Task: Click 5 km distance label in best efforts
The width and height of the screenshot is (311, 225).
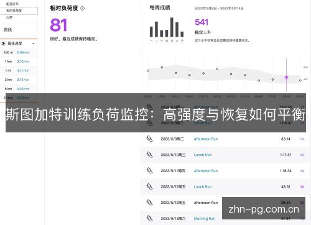Action: (x=8, y=89)
